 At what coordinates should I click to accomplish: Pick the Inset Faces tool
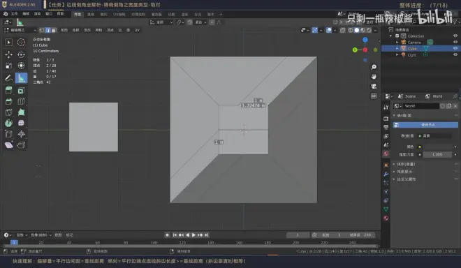click(21, 91)
